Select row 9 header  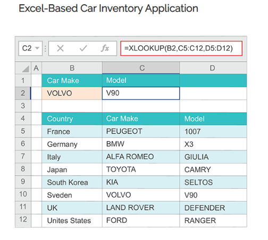coord(23,182)
